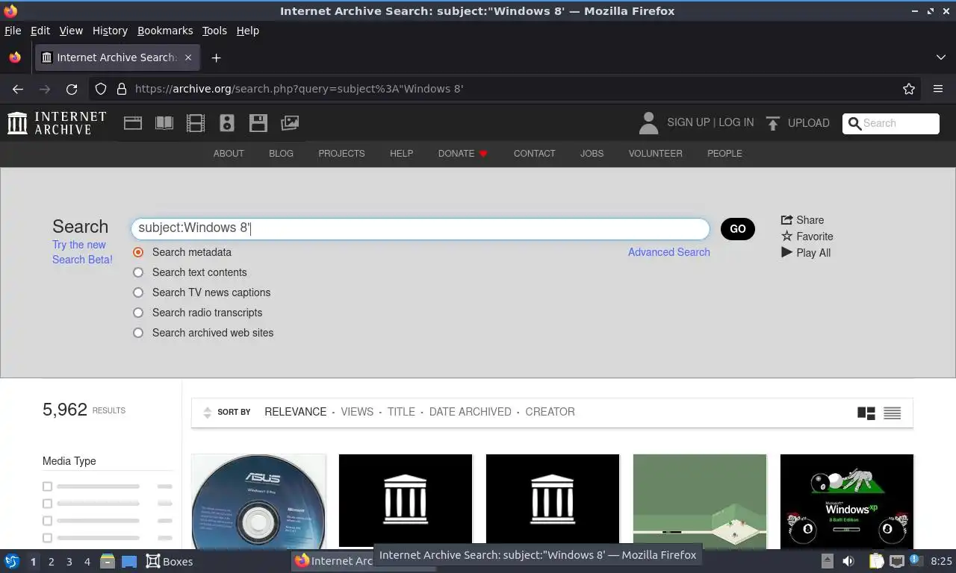Click Try the new Search Beta link

click(82, 252)
